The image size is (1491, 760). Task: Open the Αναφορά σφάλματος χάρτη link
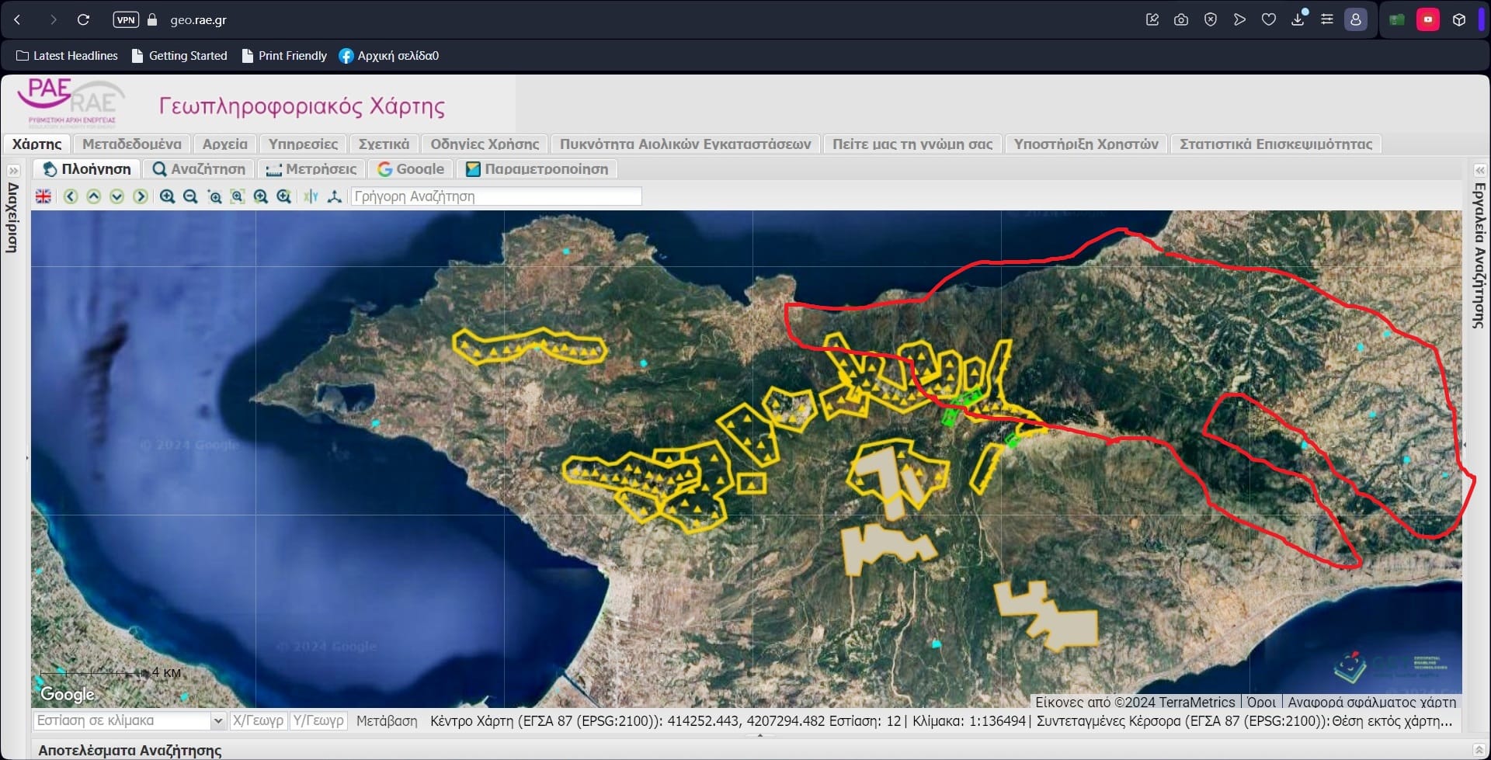point(1371,702)
